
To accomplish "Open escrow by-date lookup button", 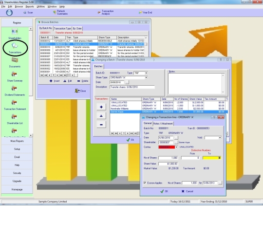I will tap(220, 183).
